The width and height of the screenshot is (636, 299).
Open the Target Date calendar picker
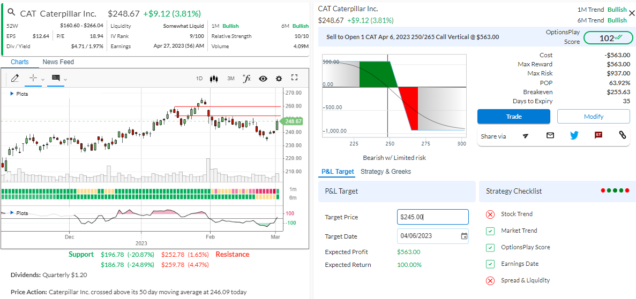[464, 236]
